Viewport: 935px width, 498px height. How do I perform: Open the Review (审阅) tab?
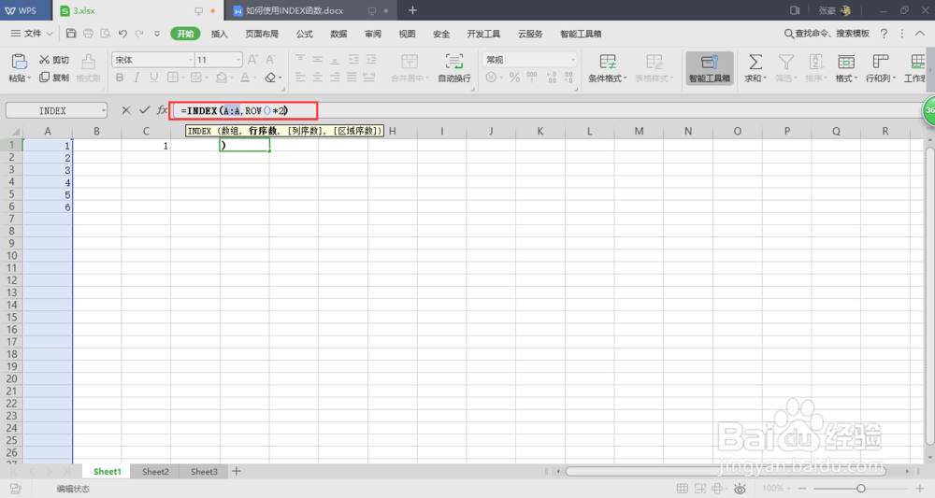373,34
